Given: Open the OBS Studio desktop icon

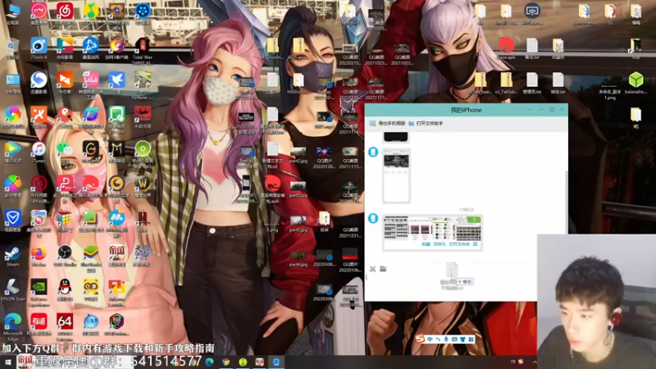Looking at the screenshot, I should click(65, 256).
